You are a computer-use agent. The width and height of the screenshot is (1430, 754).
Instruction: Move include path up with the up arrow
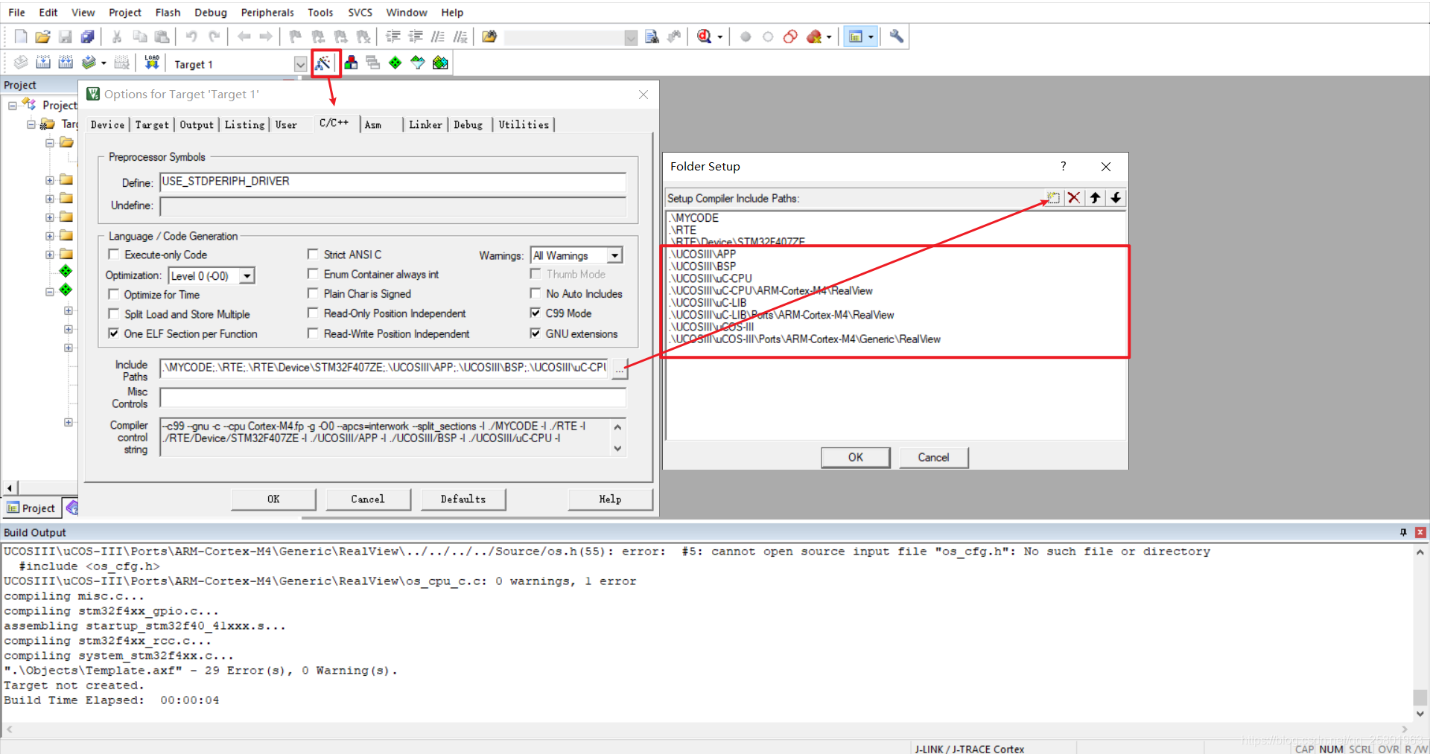pyautogui.click(x=1095, y=198)
